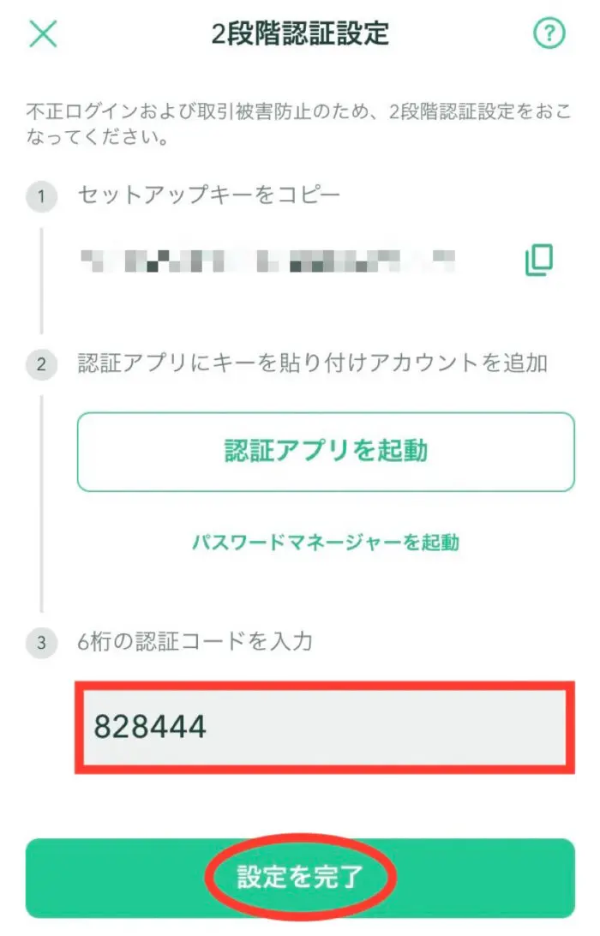
Task: Launch the authenticator with 認証アプリを起動
Action: 326,452
